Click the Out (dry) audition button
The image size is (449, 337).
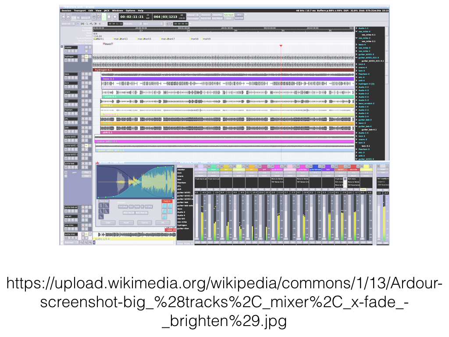point(123,207)
